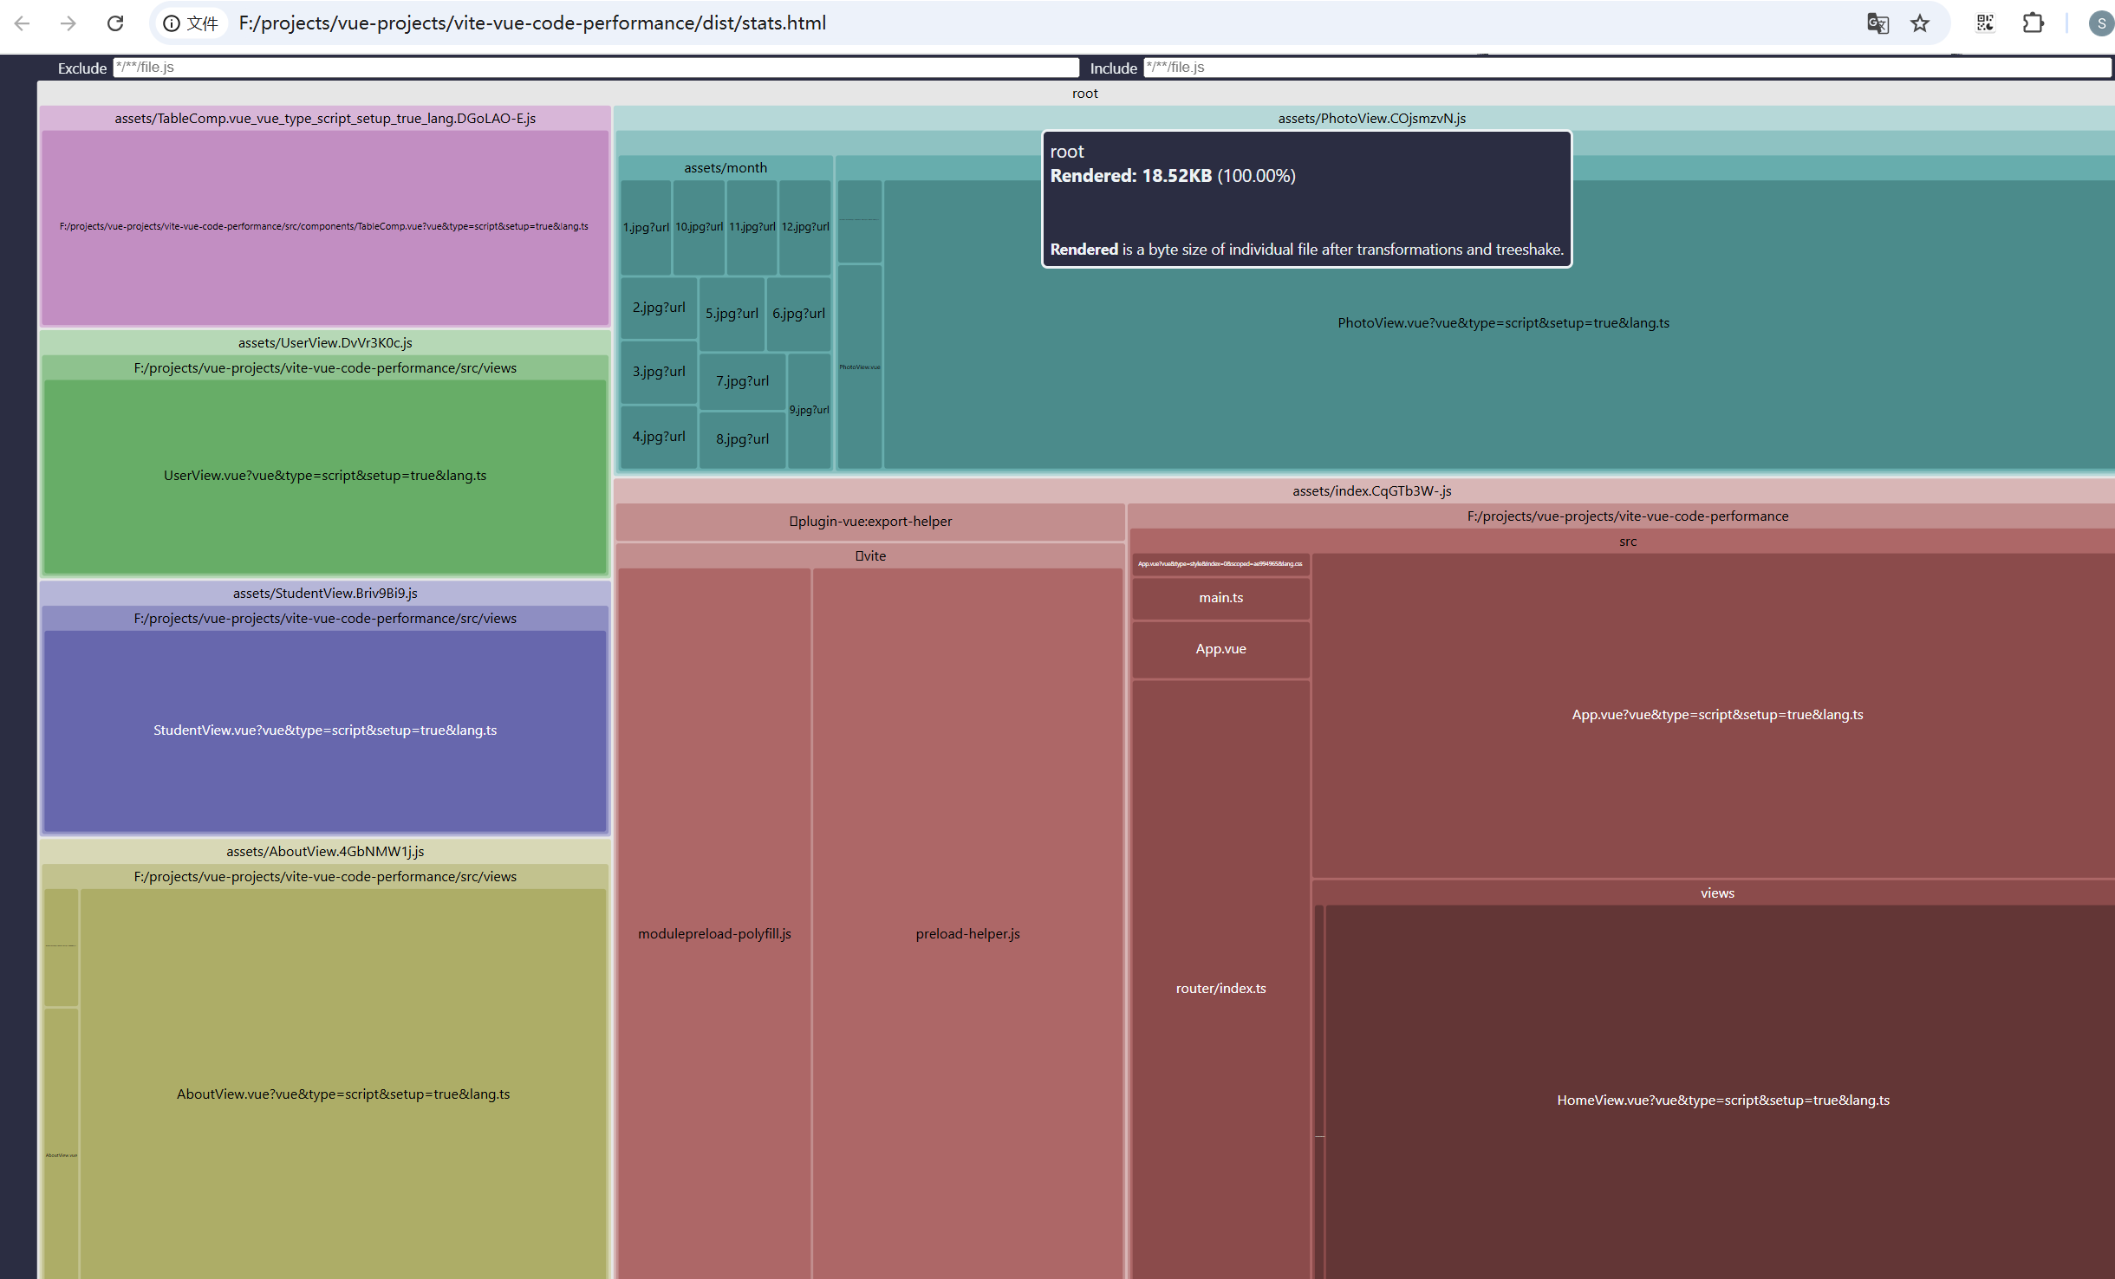Click the address bar URL
Viewport: 2115px width, 1279px height.
tap(532, 23)
